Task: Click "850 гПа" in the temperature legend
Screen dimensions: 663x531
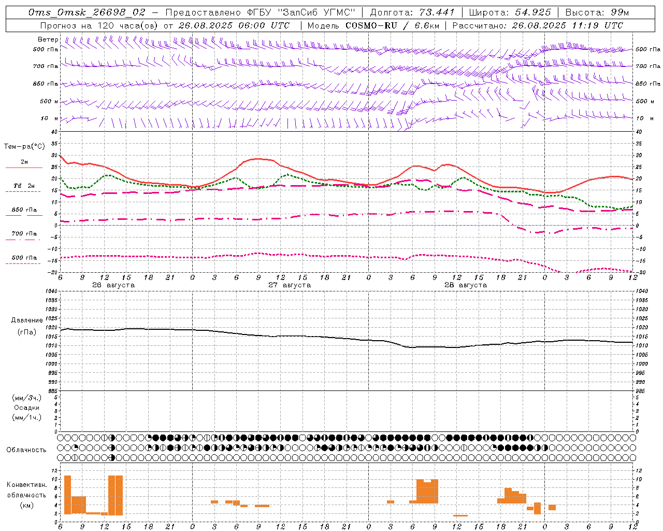Action: tap(24, 210)
